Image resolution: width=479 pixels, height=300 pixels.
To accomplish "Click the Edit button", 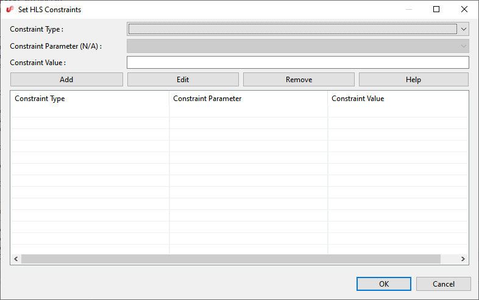I will point(183,80).
